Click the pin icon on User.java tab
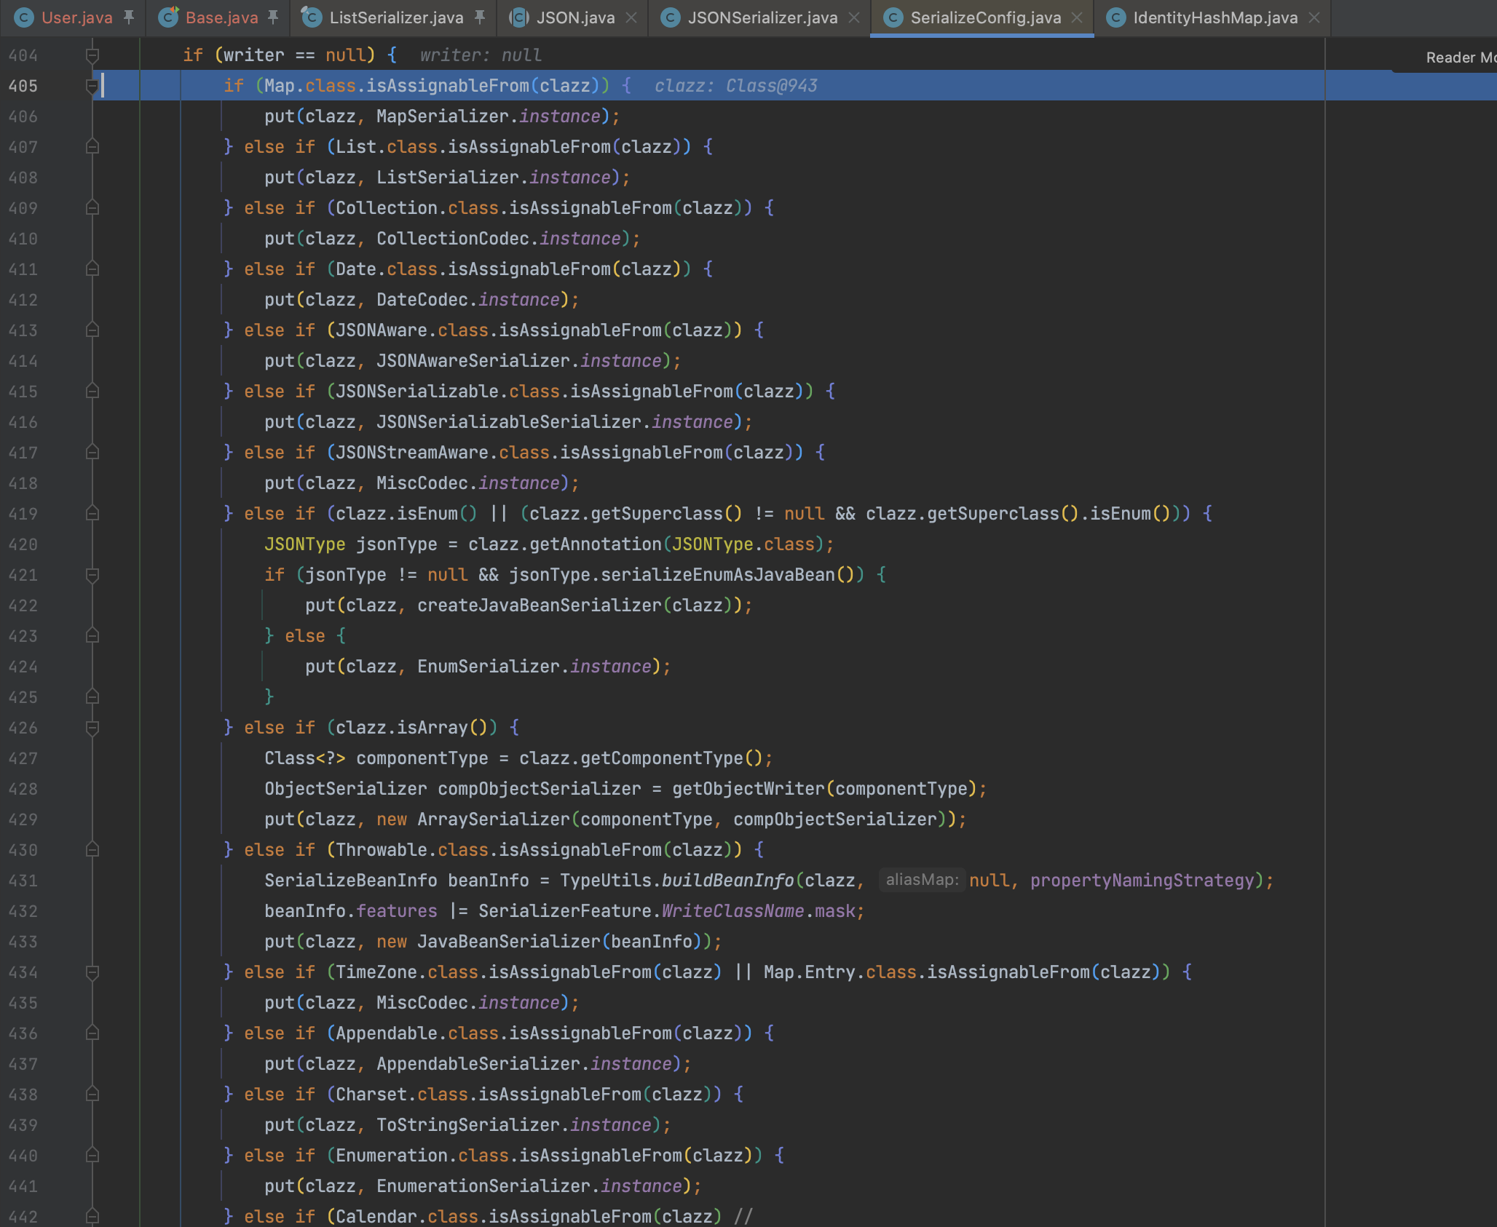The width and height of the screenshot is (1497, 1227). pyautogui.click(x=129, y=17)
